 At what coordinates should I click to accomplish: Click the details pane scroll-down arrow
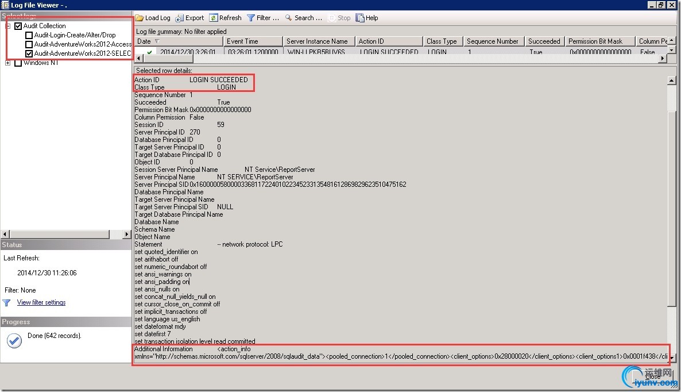[671, 358]
